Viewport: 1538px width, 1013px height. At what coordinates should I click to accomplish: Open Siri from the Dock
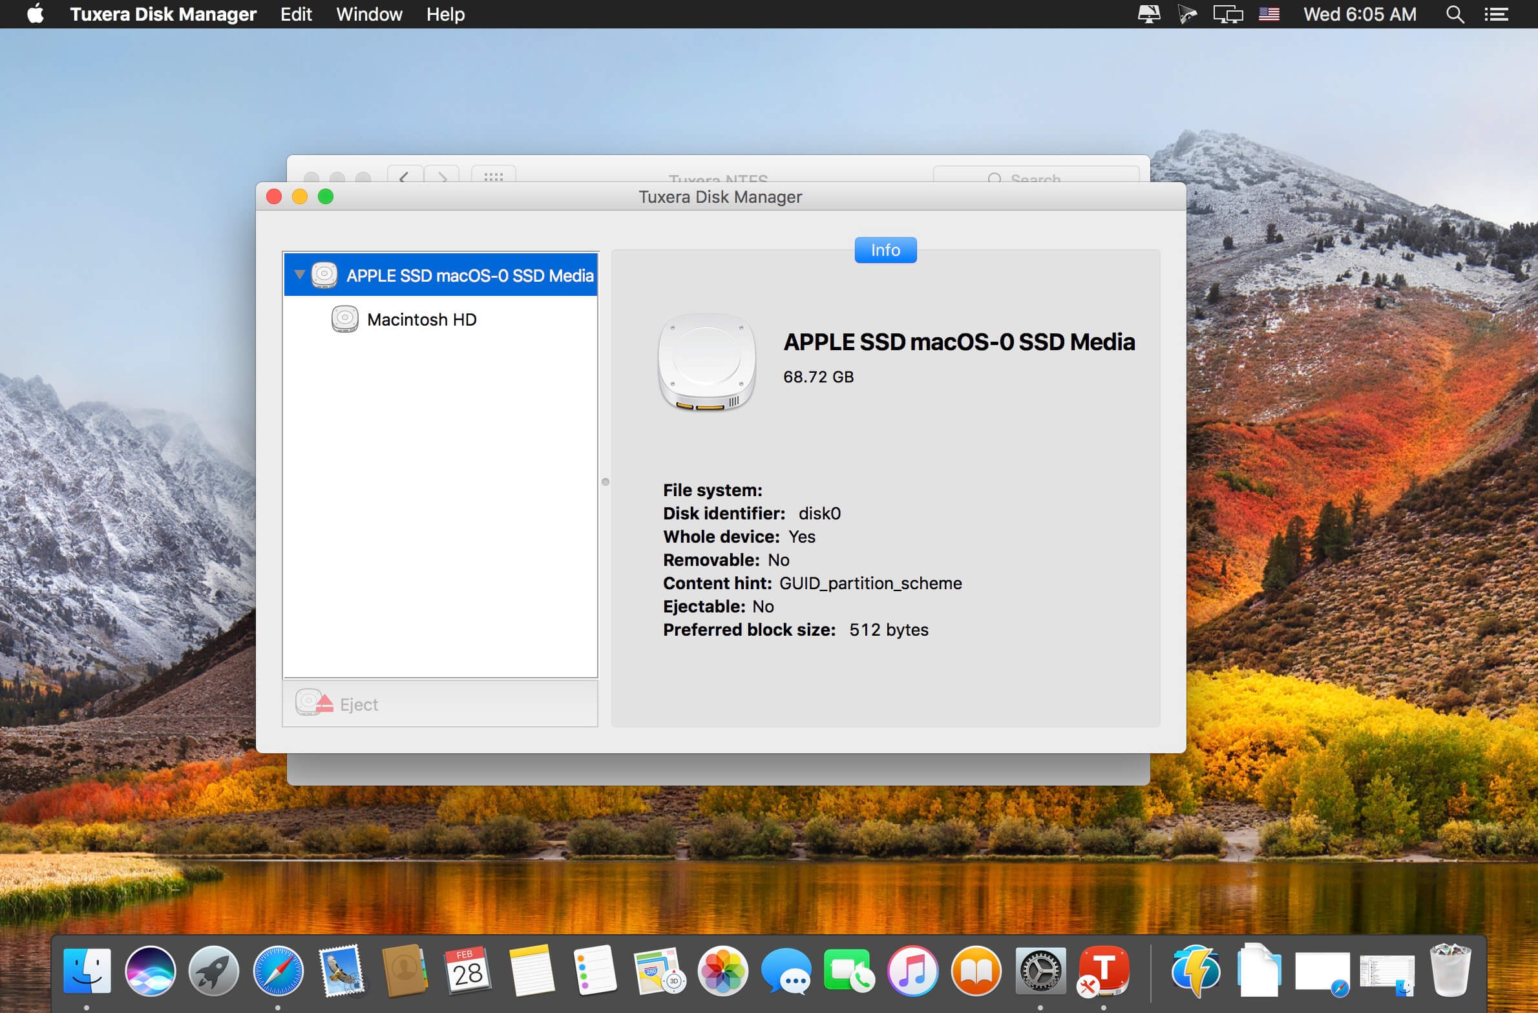(151, 970)
